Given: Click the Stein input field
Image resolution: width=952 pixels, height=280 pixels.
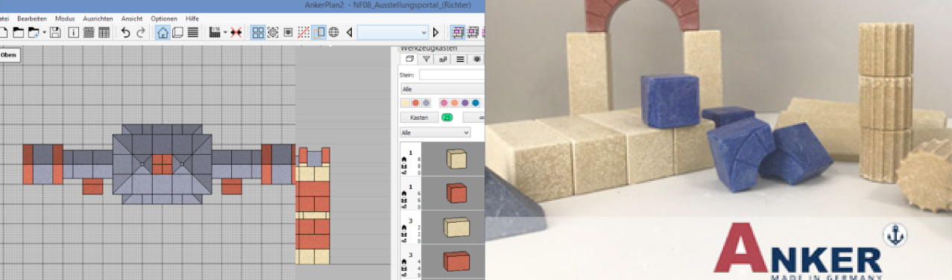Looking at the screenshot, I should click(x=451, y=74).
